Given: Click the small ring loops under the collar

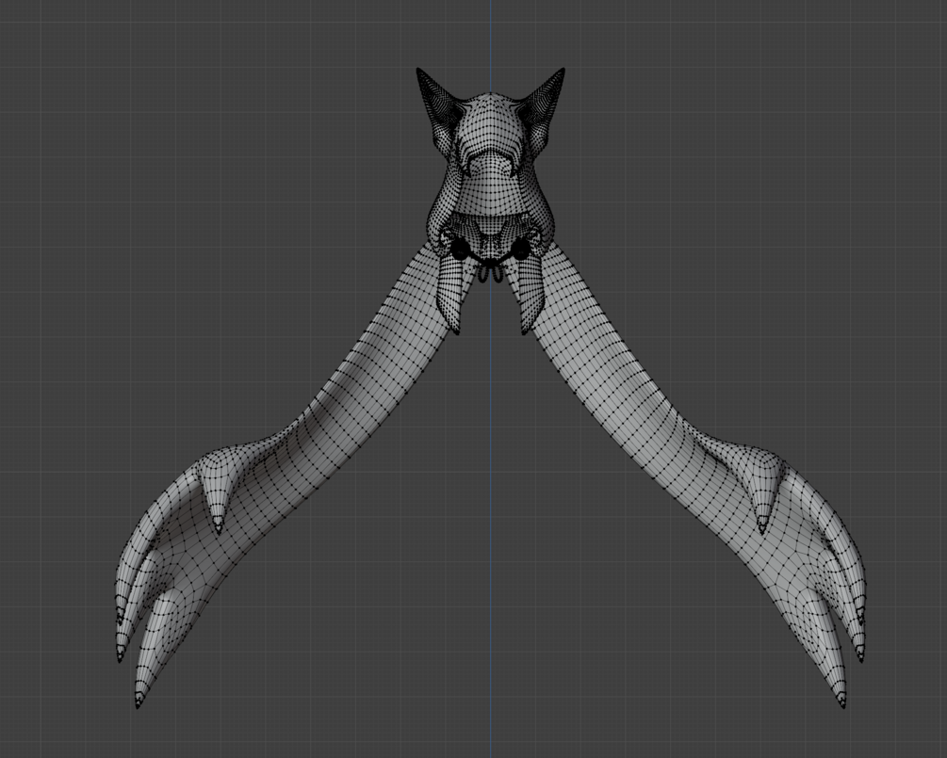Looking at the screenshot, I should (x=490, y=273).
